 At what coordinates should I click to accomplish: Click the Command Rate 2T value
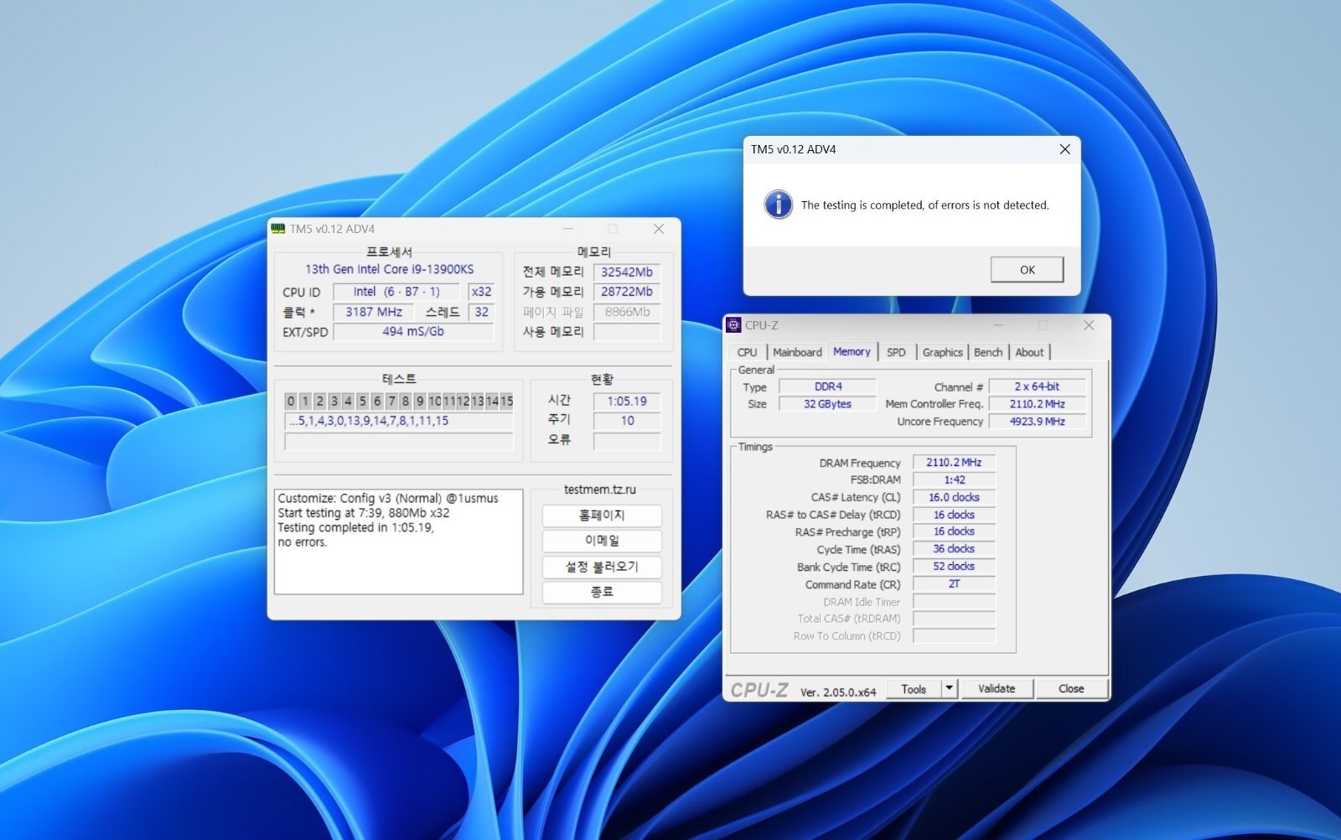[954, 584]
